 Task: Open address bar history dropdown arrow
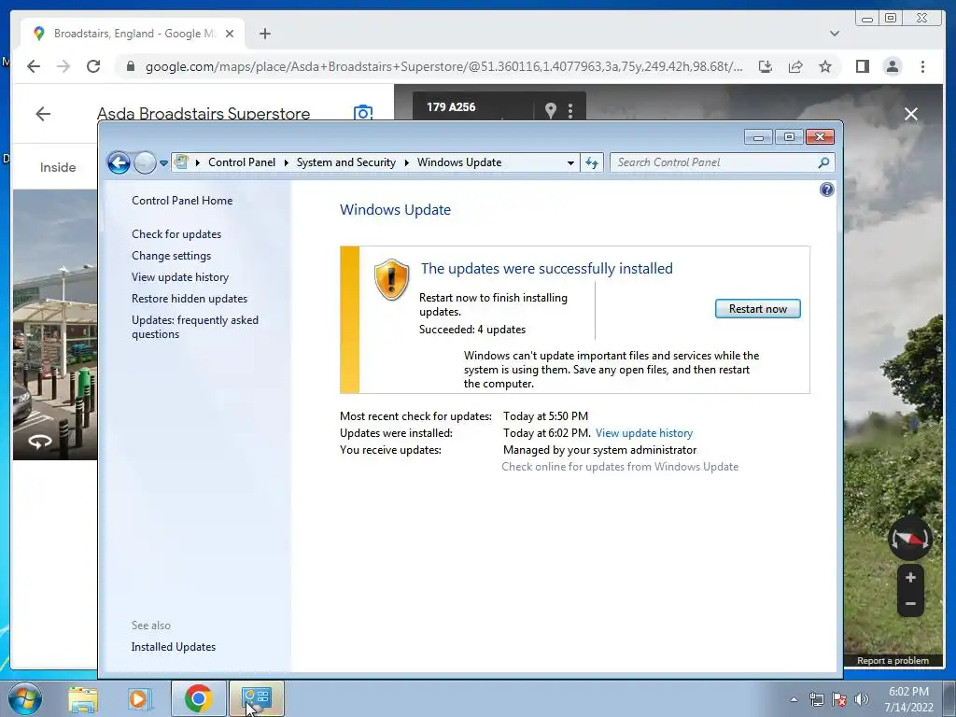[x=570, y=162]
